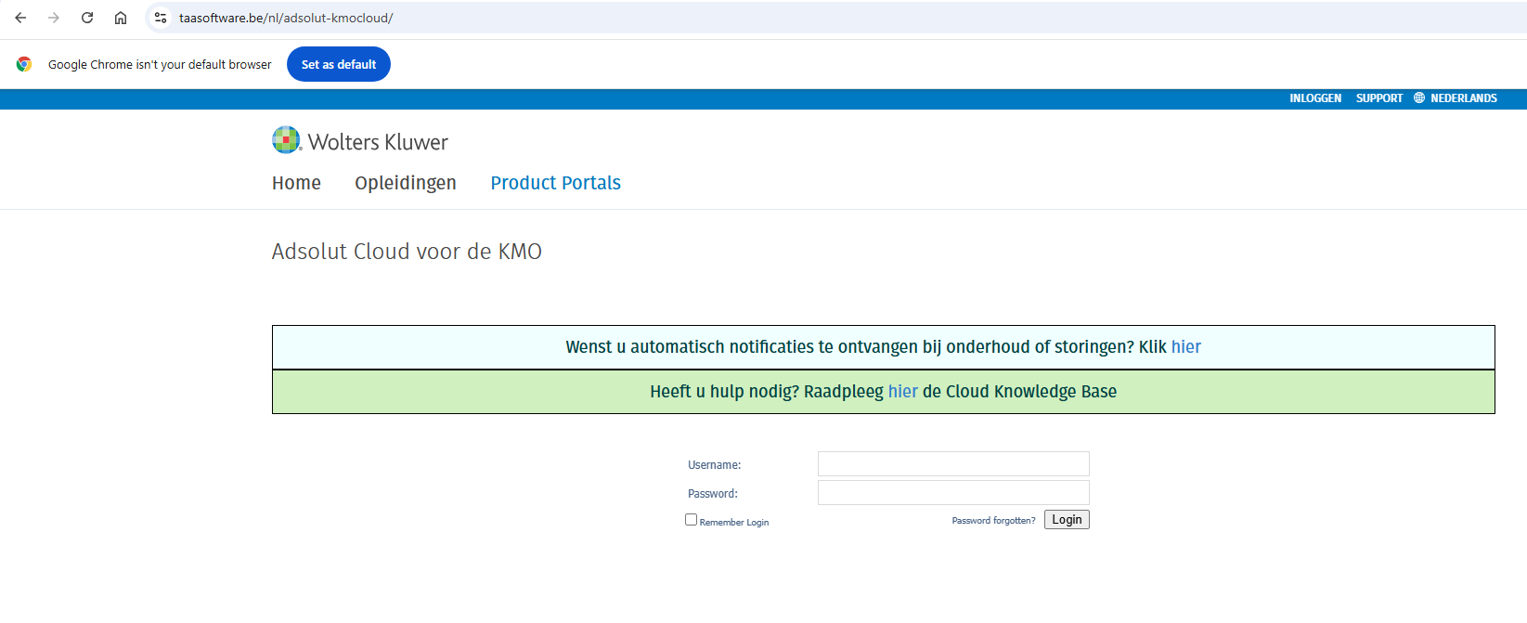Open site information icon in address bar

tap(161, 18)
